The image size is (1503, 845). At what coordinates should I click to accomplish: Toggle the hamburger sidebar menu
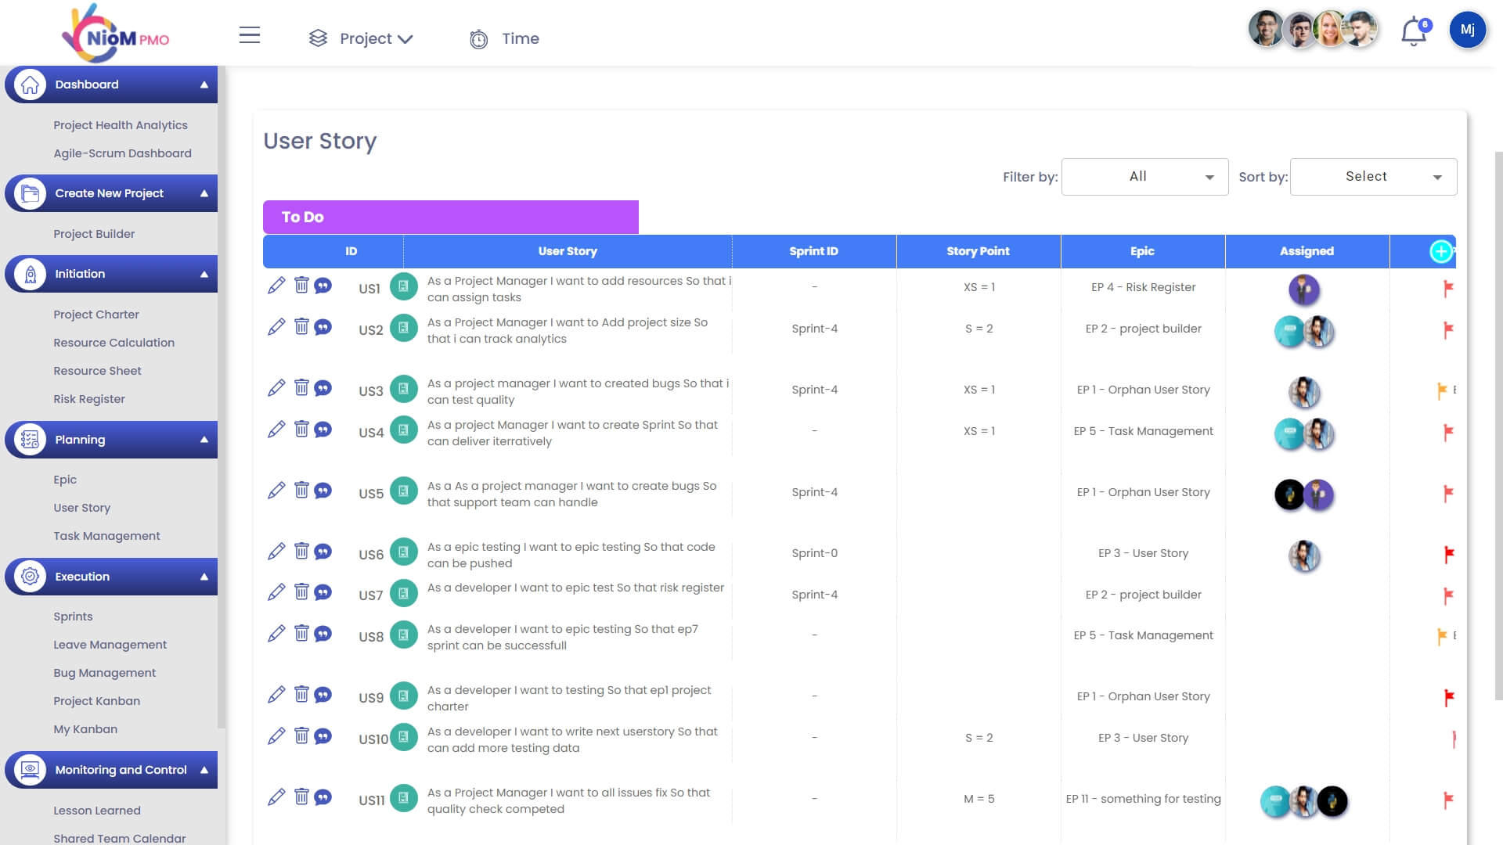[250, 35]
